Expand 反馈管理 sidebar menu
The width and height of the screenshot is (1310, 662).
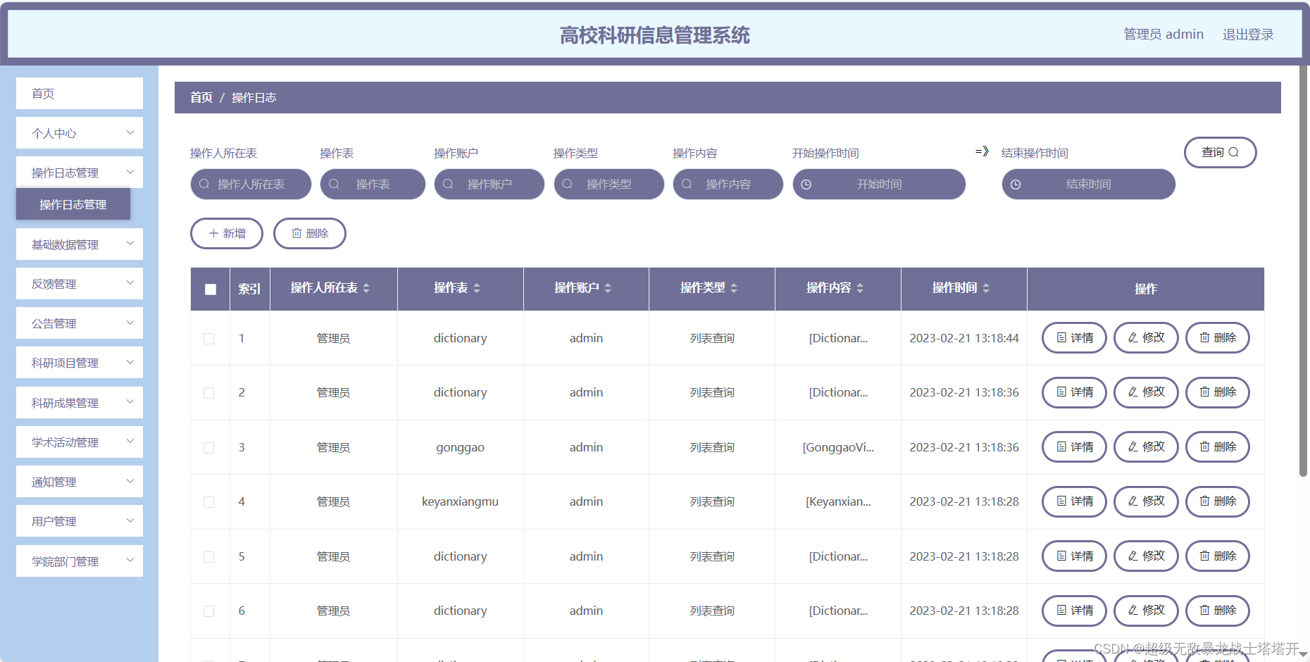[x=80, y=284]
